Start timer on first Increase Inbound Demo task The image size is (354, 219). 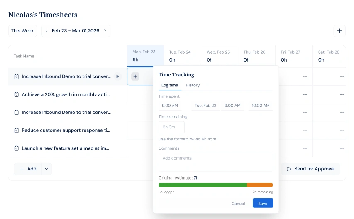coord(117,76)
